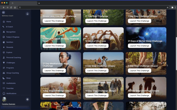Click the page vertical scrollbar

[x=176, y=54]
